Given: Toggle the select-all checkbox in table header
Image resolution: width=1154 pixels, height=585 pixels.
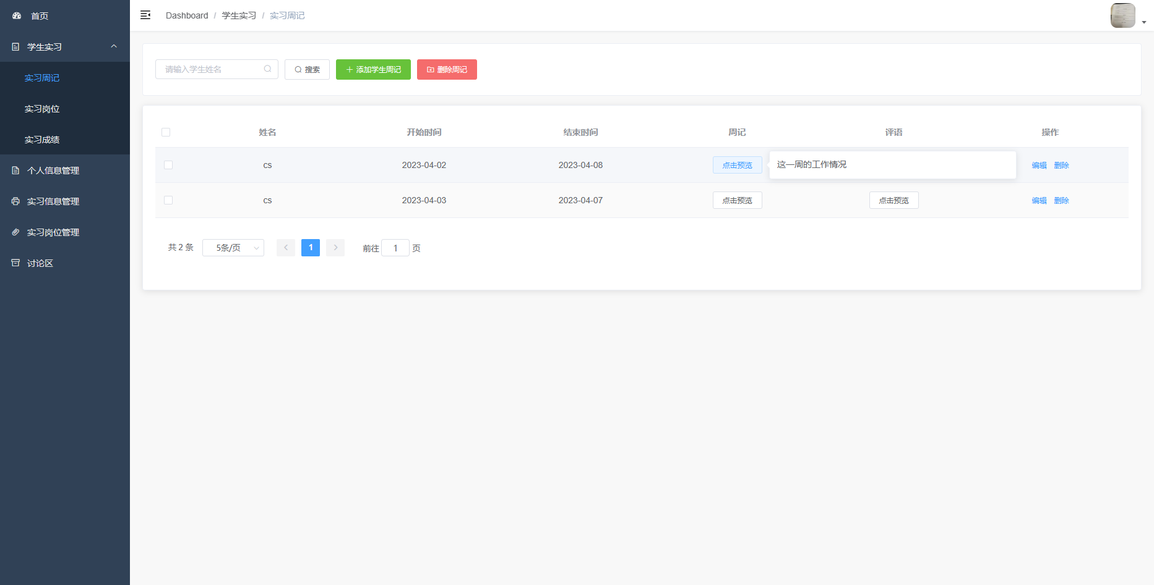Looking at the screenshot, I should pyautogui.click(x=166, y=132).
